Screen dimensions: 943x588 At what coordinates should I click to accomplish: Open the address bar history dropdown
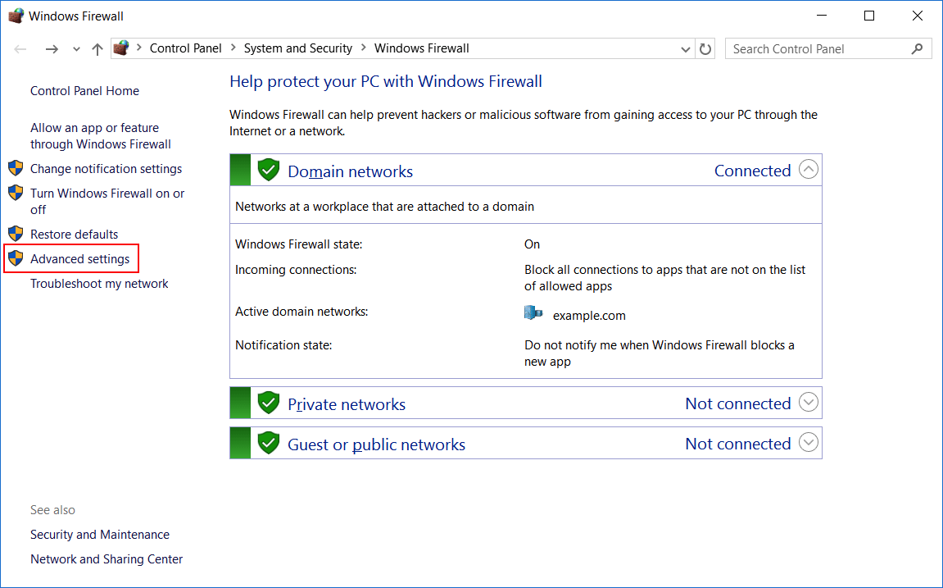point(686,49)
